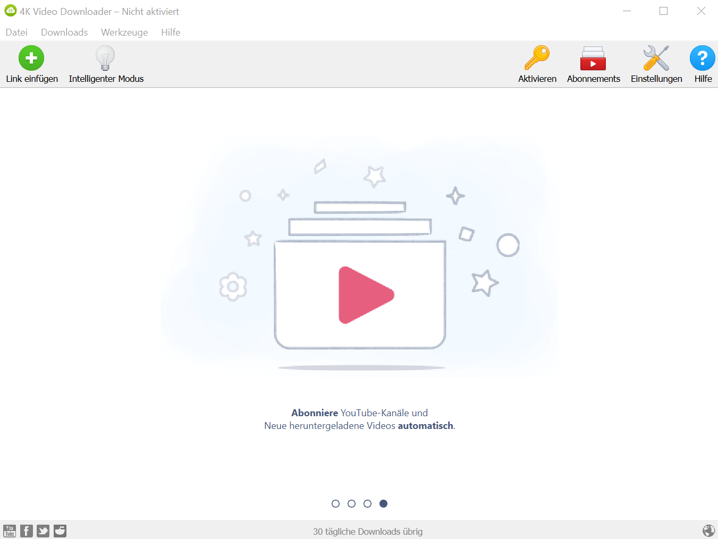Toggle the Intelligenter Modus lightbulb
Image resolution: width=718 pixels, height=539 pixels.
pyautogui.click(x=105, y=58)
